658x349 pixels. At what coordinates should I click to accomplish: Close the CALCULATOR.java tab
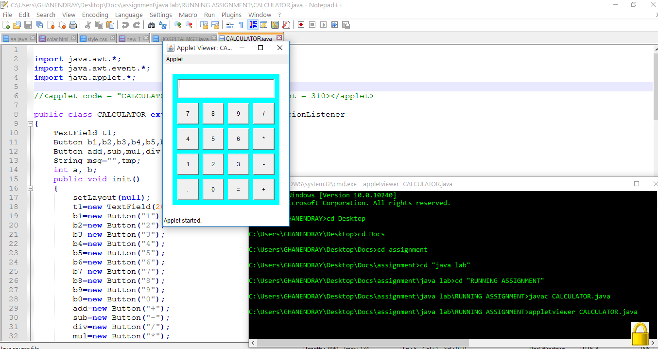(279, 37)
